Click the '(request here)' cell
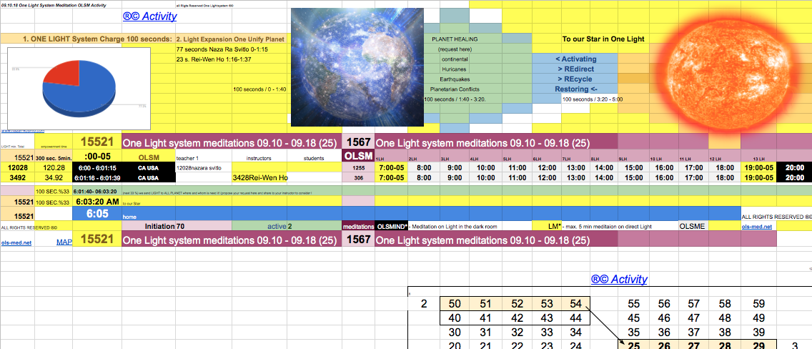Viewport: 812px width, 349px height. tap(454, 49)
